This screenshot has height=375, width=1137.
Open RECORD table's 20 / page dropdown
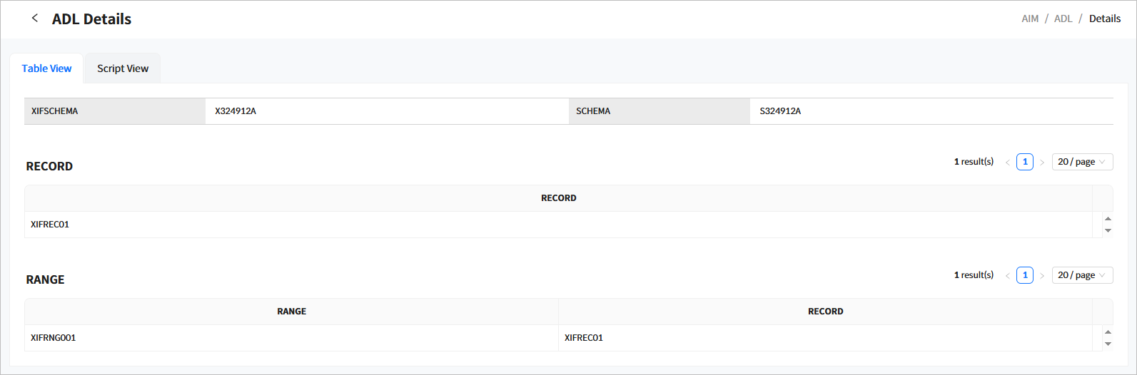1081,162
